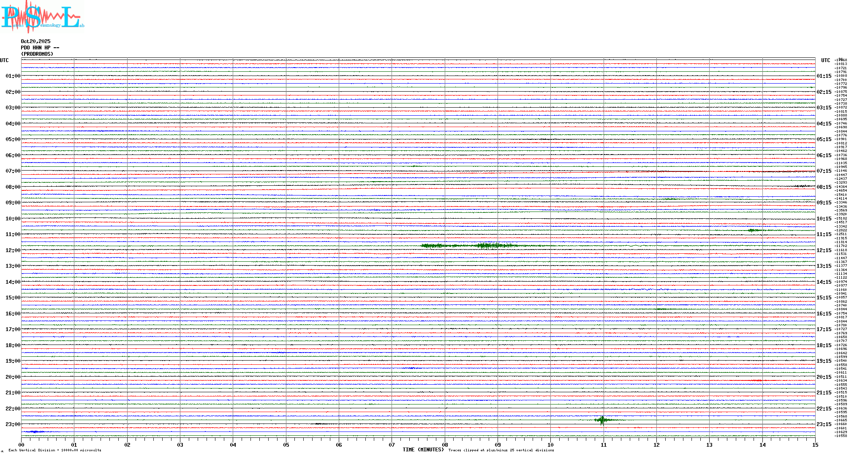Click the blue burst in the bottom-left trace
This screenshot has height=456, width=849.
click(35, 432)
